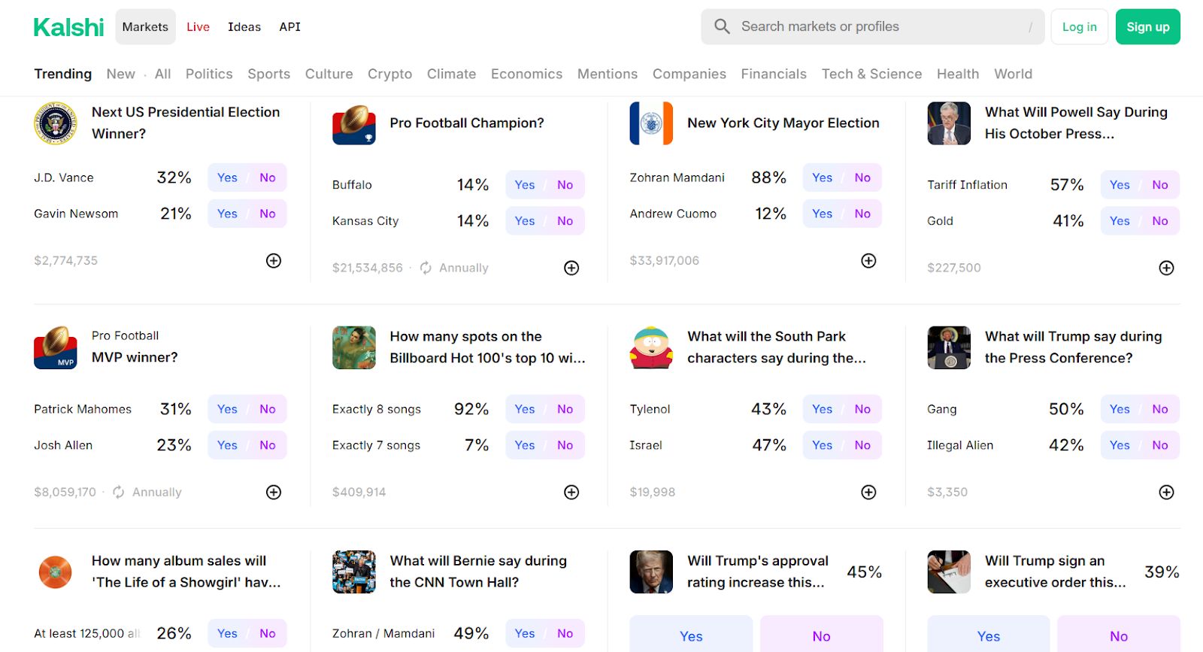Image resolution: width=1203 pixels, height=652 pixels.
Task: Select Yes for J.D. Vance
Action: point(227,178)
